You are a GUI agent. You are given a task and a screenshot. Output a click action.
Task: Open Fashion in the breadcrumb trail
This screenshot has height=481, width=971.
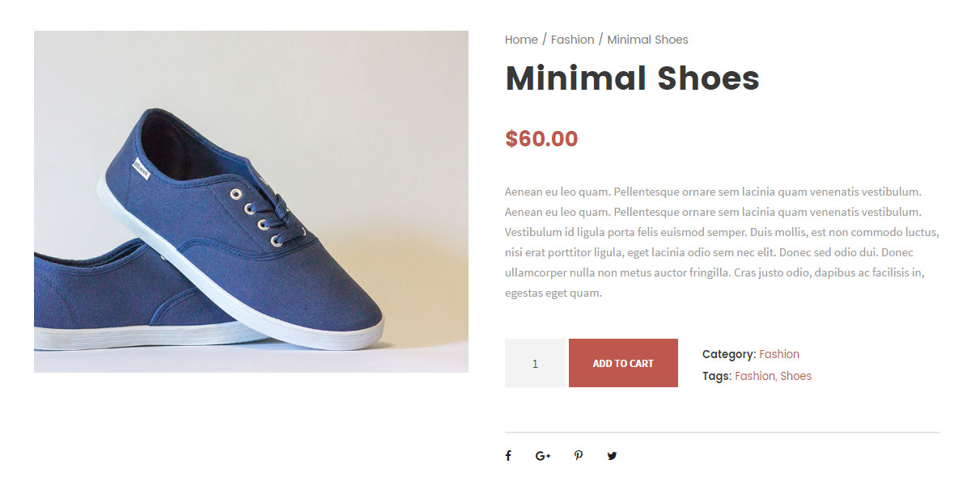[572, 40]
